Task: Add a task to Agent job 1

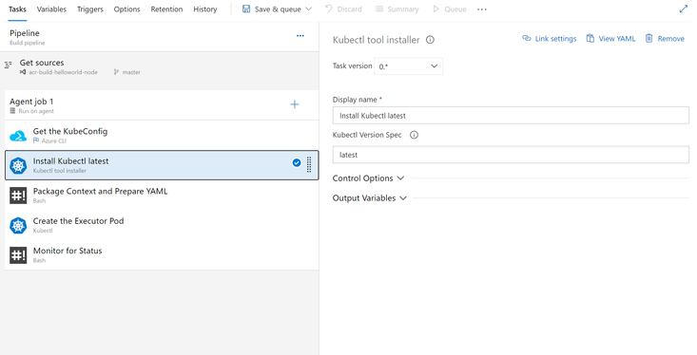Action: 295,104
